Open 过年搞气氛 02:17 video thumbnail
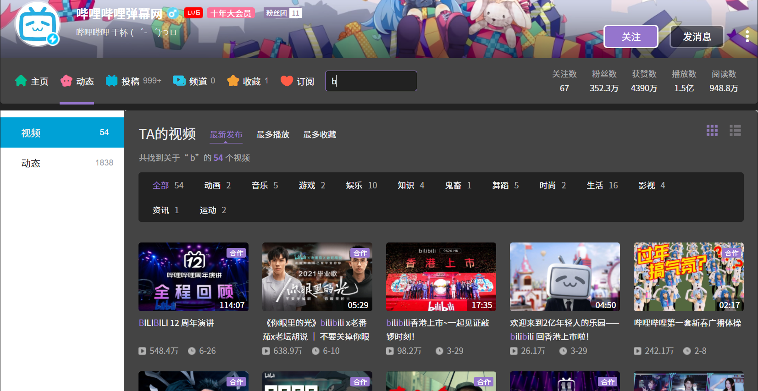This screenshot has width=758, height=391. 689,277
